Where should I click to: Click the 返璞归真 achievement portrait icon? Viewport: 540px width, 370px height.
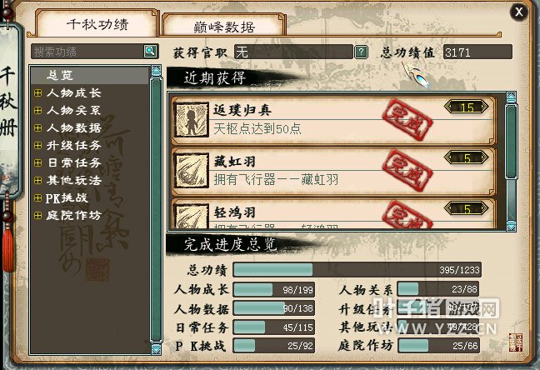[192, 119]
